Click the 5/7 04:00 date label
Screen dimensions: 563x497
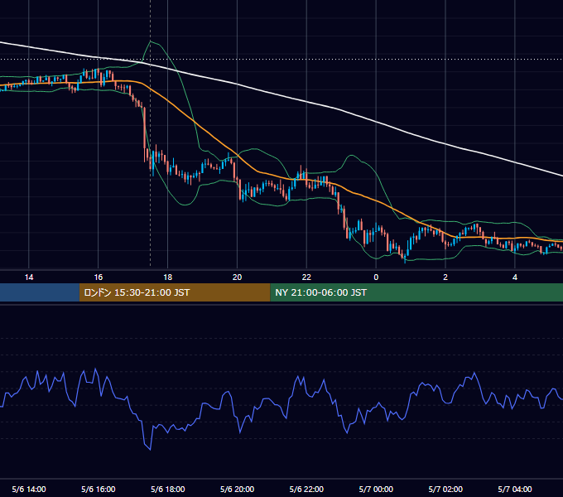(515, 489)
